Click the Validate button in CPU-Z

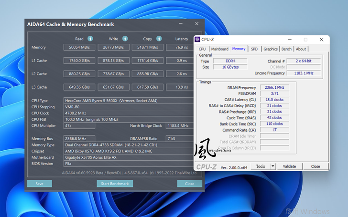pyautogui.click(x=290, y=166)
